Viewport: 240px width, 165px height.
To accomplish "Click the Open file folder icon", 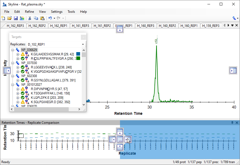I will pos(10,18).
